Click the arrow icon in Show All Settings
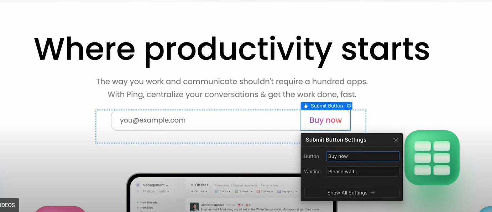The width and height of the screenshot is (492, 212). (x=373, y=193)
